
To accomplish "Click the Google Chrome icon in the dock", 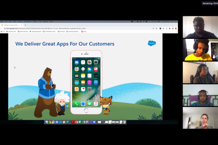I will [x=50, y=122].
